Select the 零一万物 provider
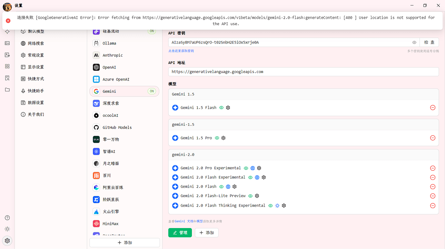The height and width of the screenshot is (249, 445). (x=124, y=139)
